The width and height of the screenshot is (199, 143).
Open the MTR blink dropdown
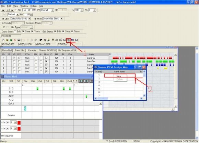61,19
